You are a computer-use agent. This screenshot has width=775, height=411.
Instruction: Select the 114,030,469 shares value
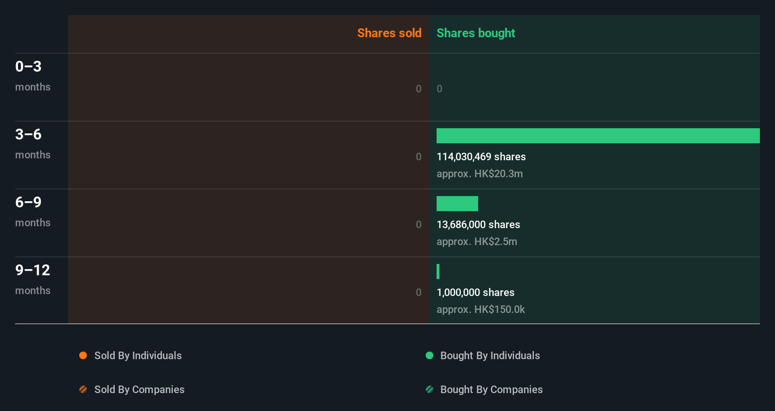pos(481,156)
